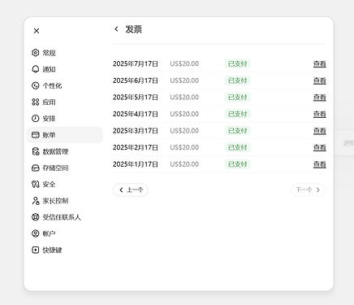Click the 已支付 badge in the 2025年1月17日 row
The height and width of the screenshot is (305, 354).
[238, 164]
